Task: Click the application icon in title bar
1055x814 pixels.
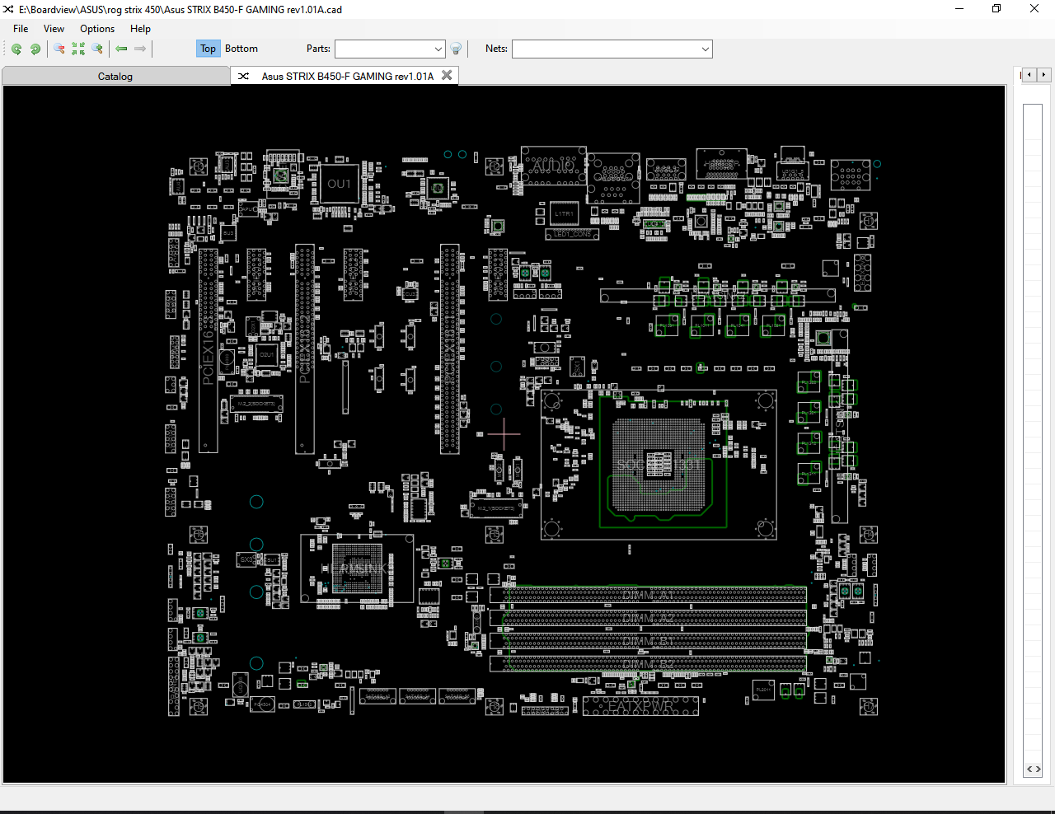Action: 8,9
